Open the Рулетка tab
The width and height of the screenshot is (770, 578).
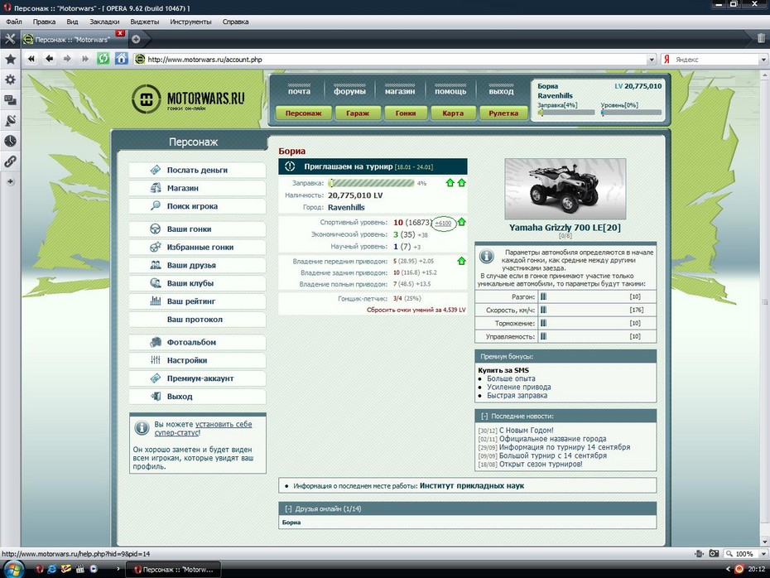503,113
